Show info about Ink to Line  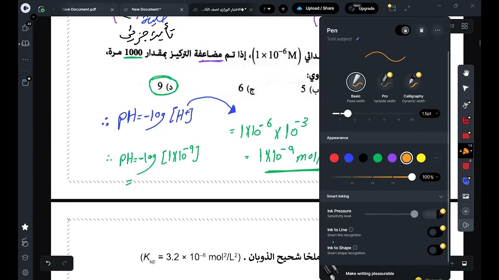click(x=351, y=230)
